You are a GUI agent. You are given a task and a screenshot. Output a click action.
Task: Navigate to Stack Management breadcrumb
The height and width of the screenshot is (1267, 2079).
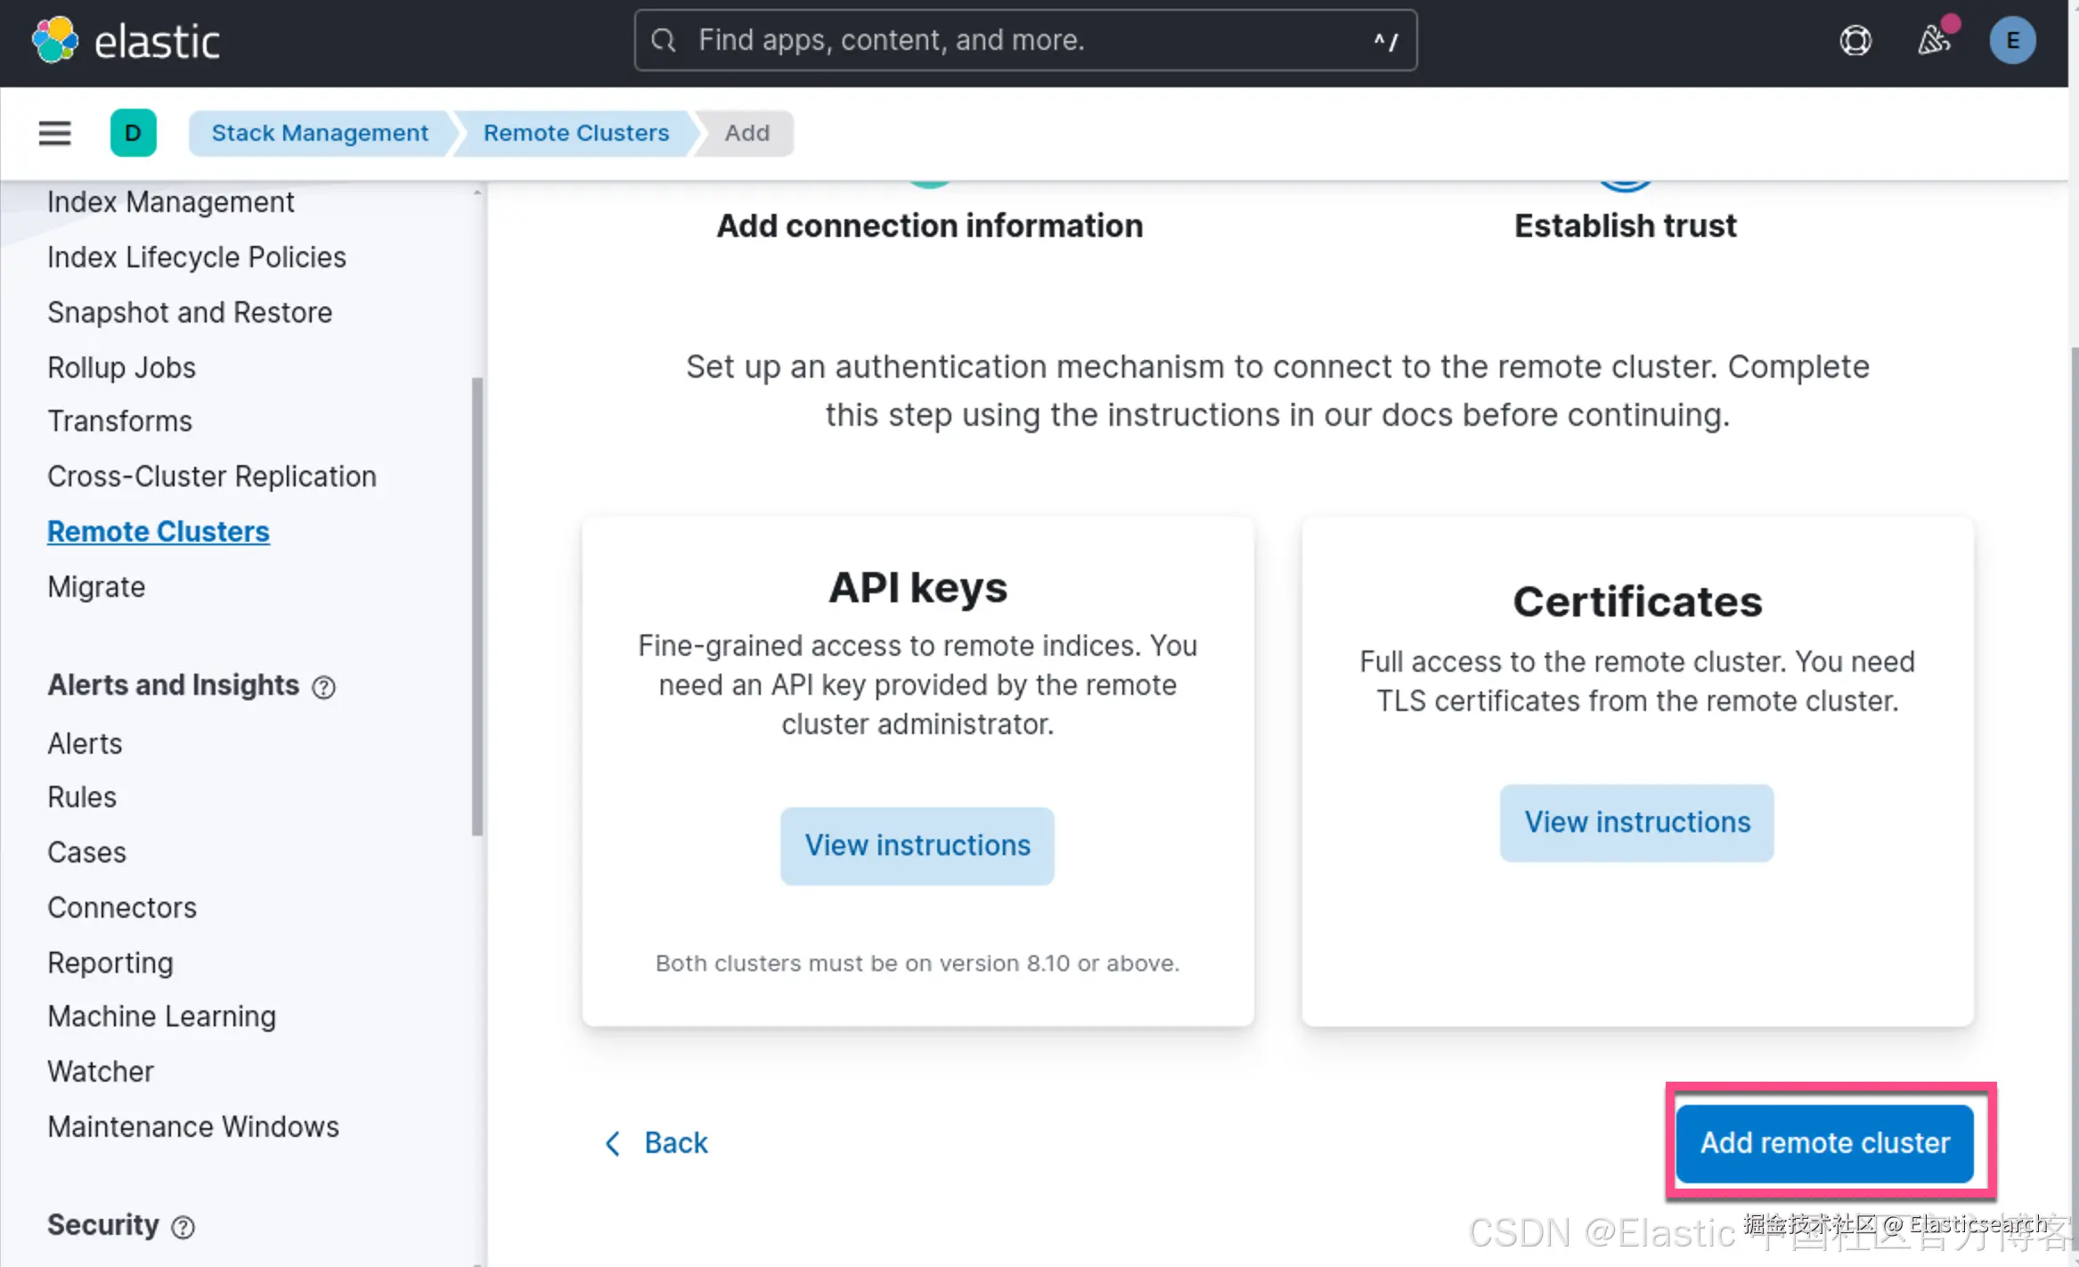click(x=320, y=133)
